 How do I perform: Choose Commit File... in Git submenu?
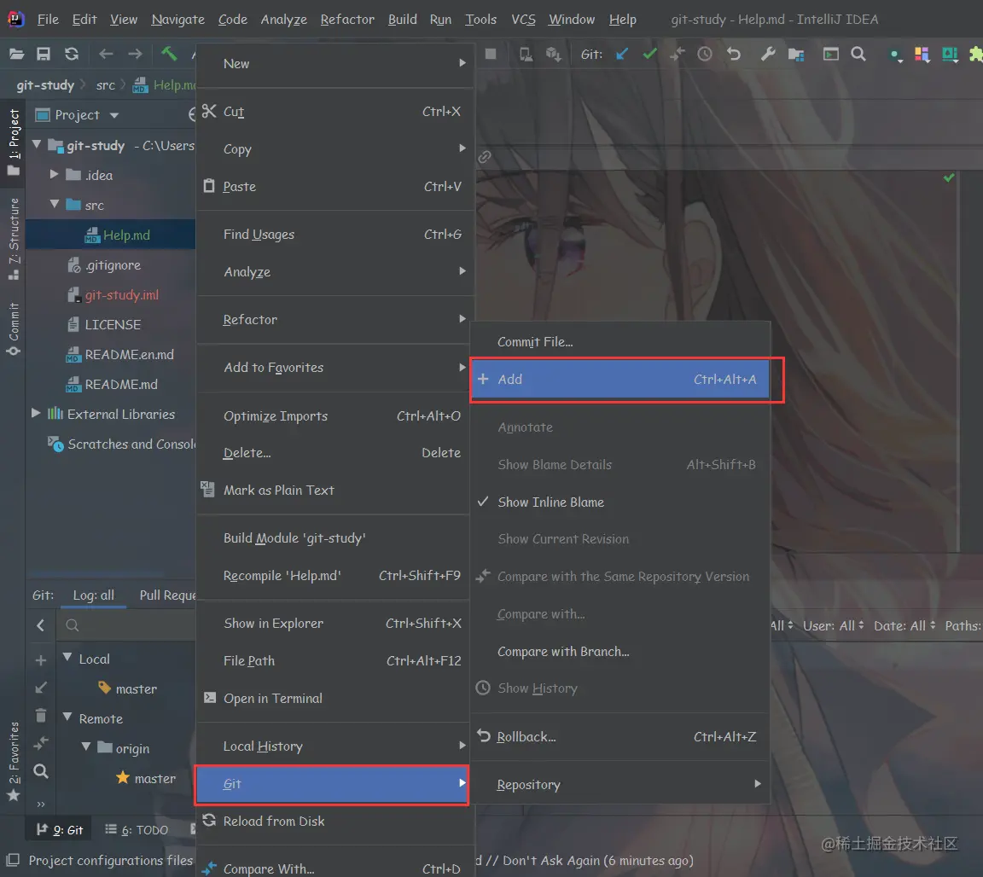(x=619, y=341)
